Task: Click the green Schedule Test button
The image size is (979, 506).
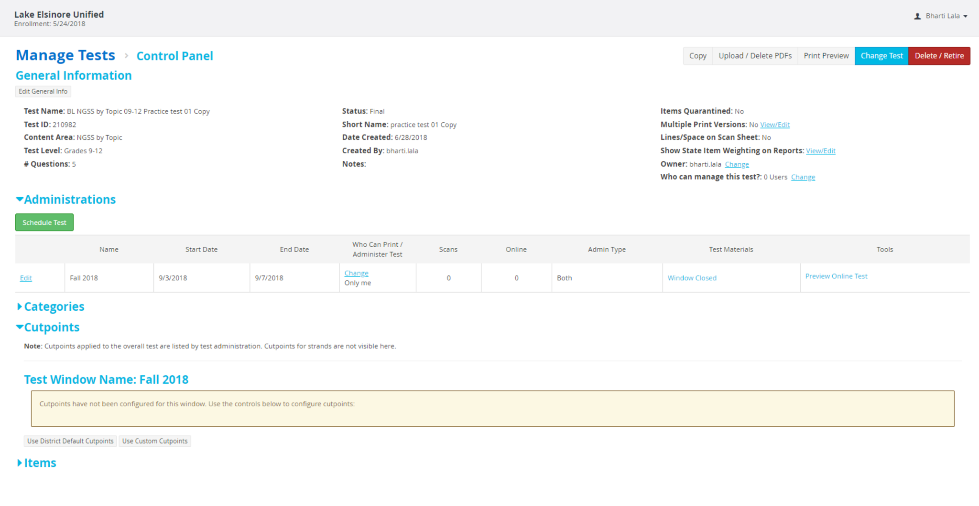Action: point(44,222)
